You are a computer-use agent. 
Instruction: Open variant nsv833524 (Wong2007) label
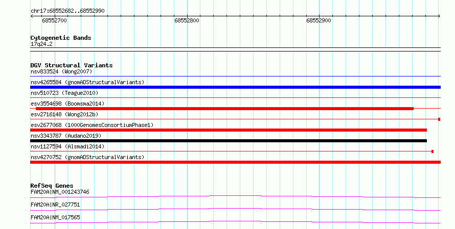[61, 71]
